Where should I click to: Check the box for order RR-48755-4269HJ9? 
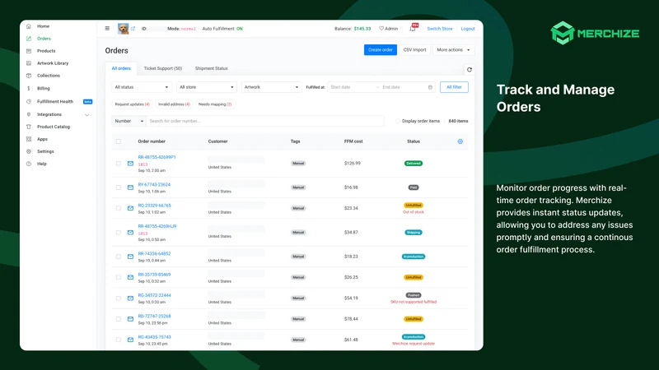[x=119, y=233]
